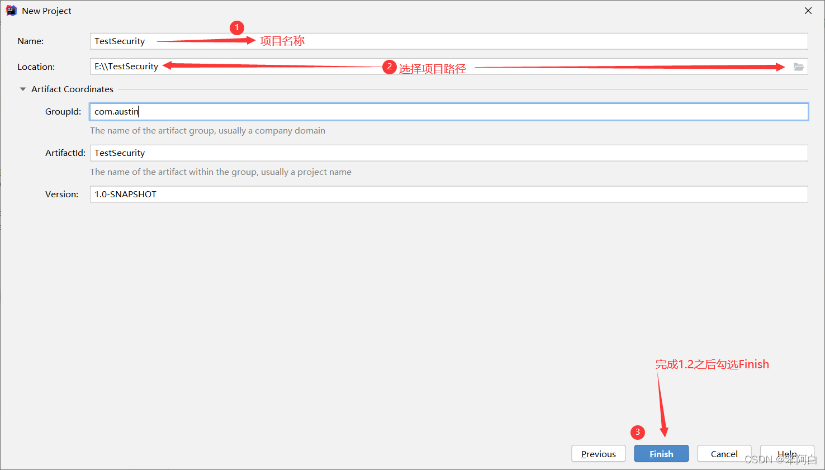The width and height of the screenshot is (825, 470).
Task: Click the 'Name:' label
Action: (31, 41)
